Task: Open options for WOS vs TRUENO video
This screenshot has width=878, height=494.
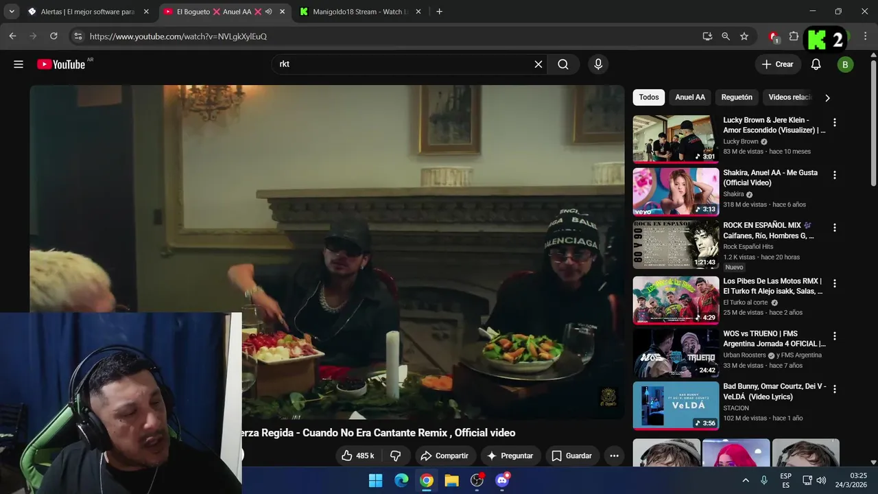Action: [x=835, y=336]
